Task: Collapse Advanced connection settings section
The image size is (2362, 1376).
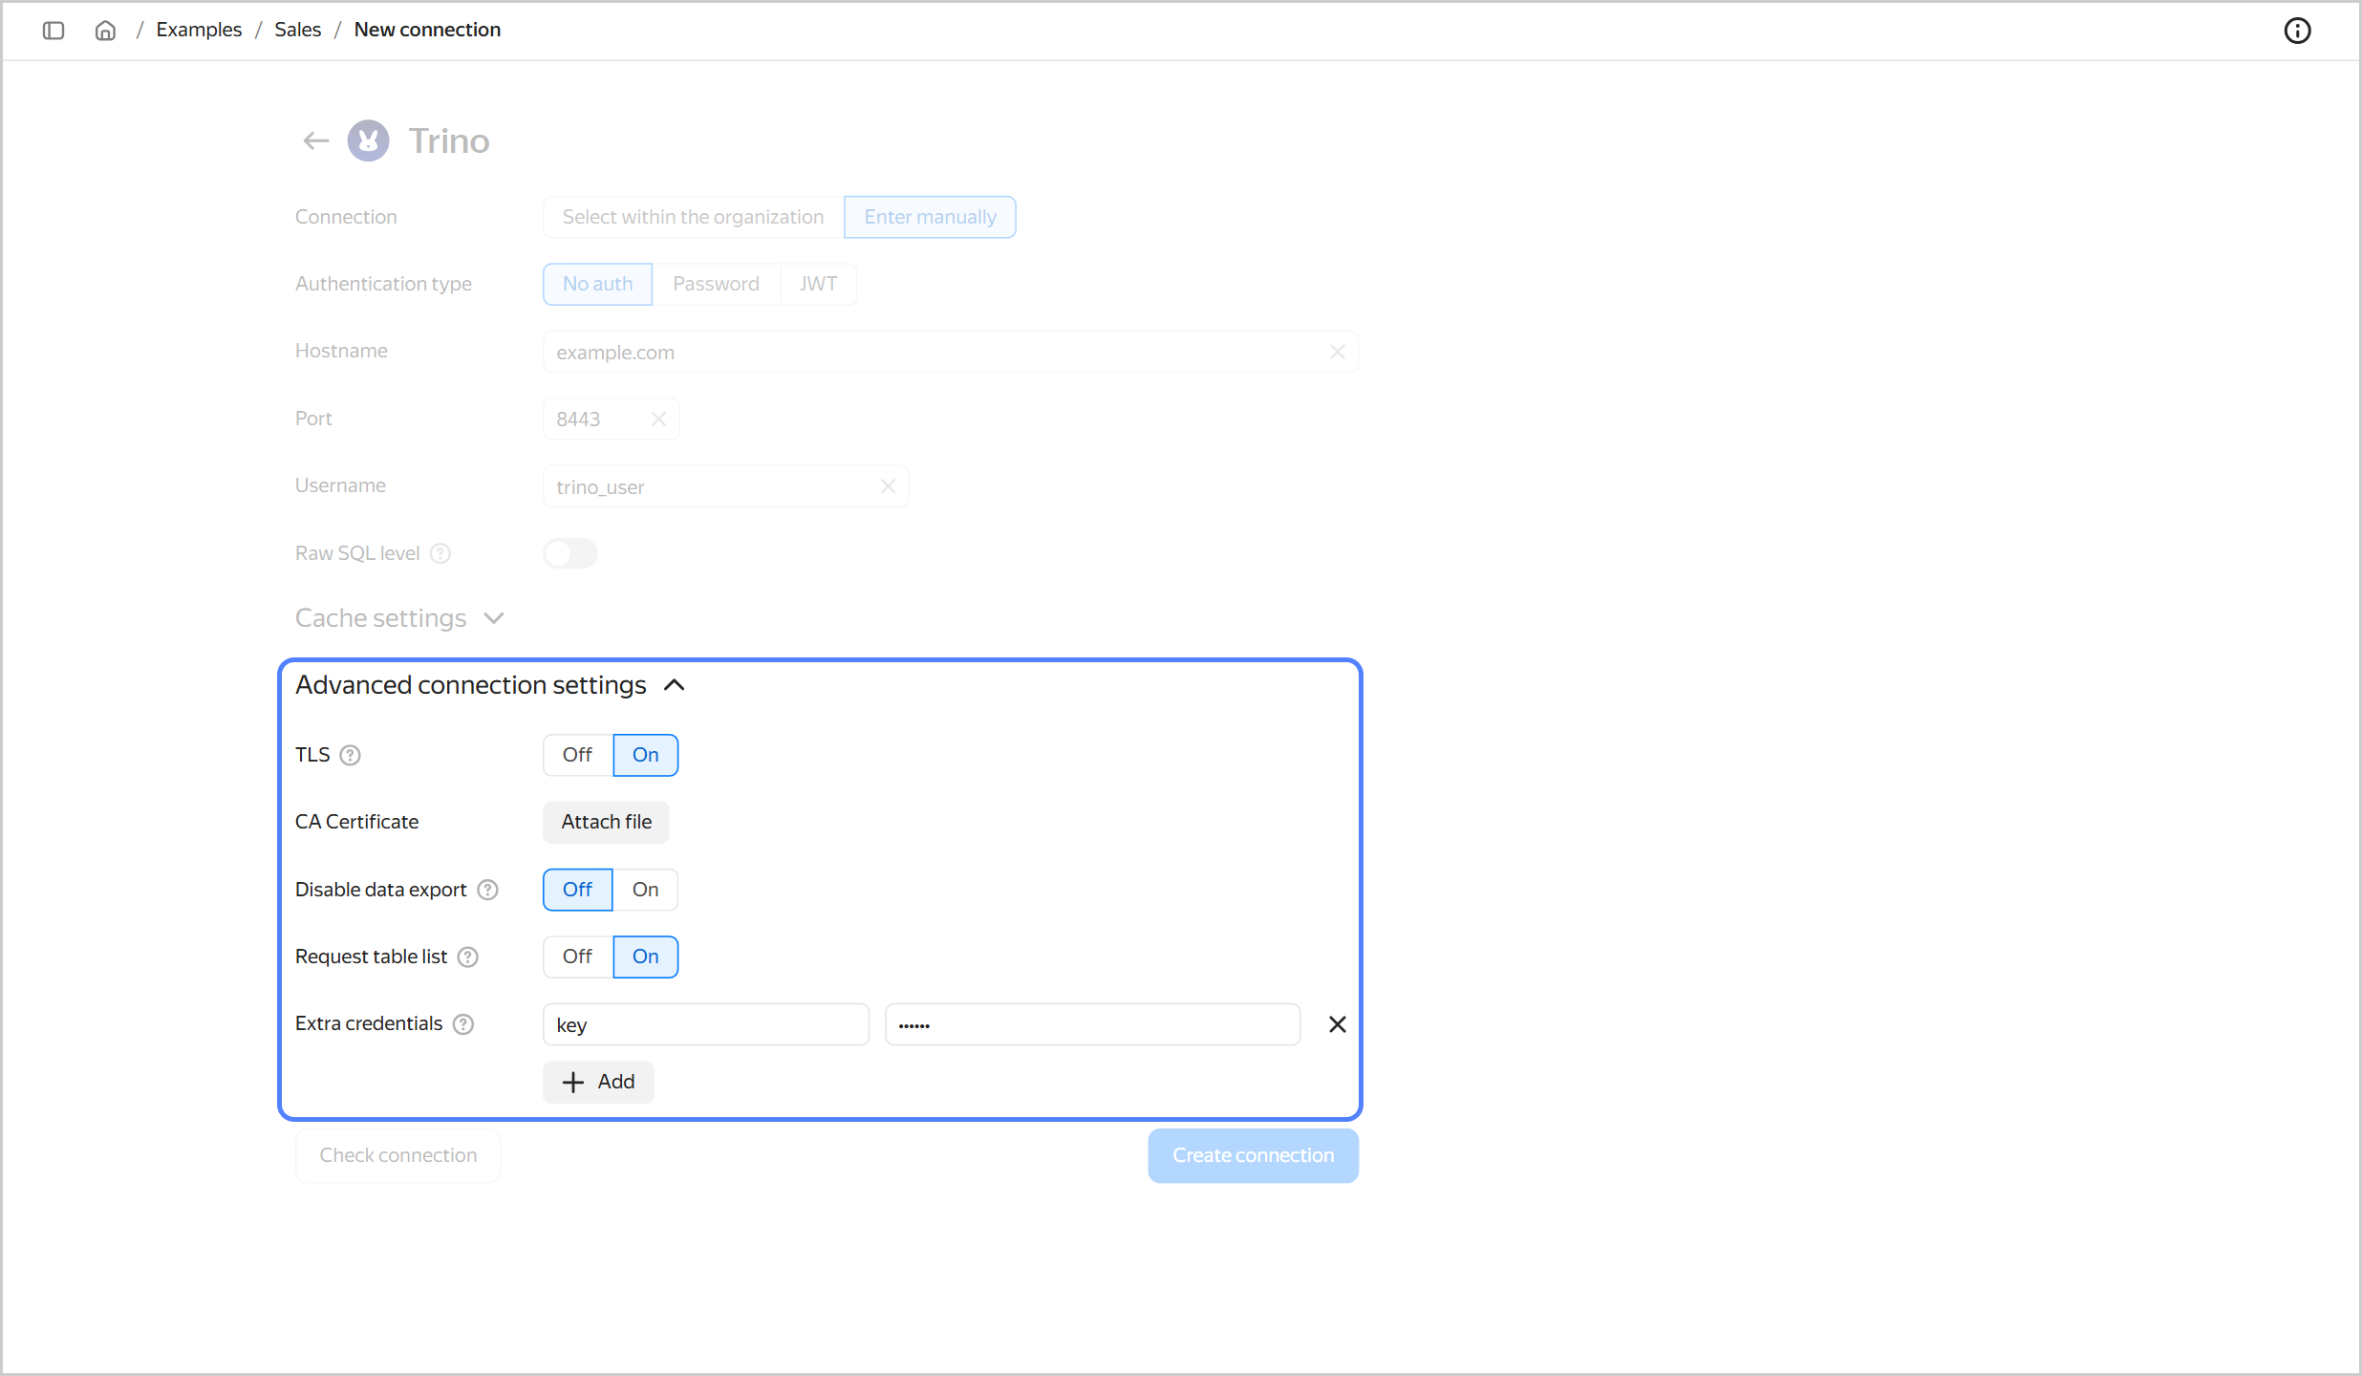Action: (490, 685)
